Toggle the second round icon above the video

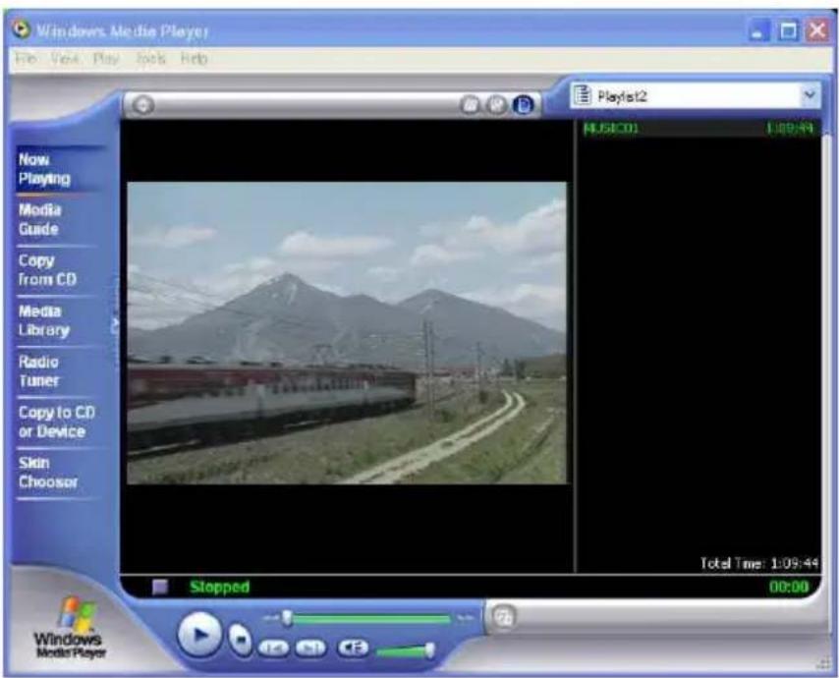pyautogui.click(x=496, y=104)
